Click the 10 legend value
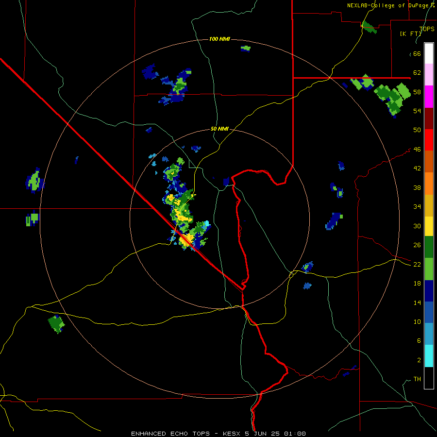 417,321
